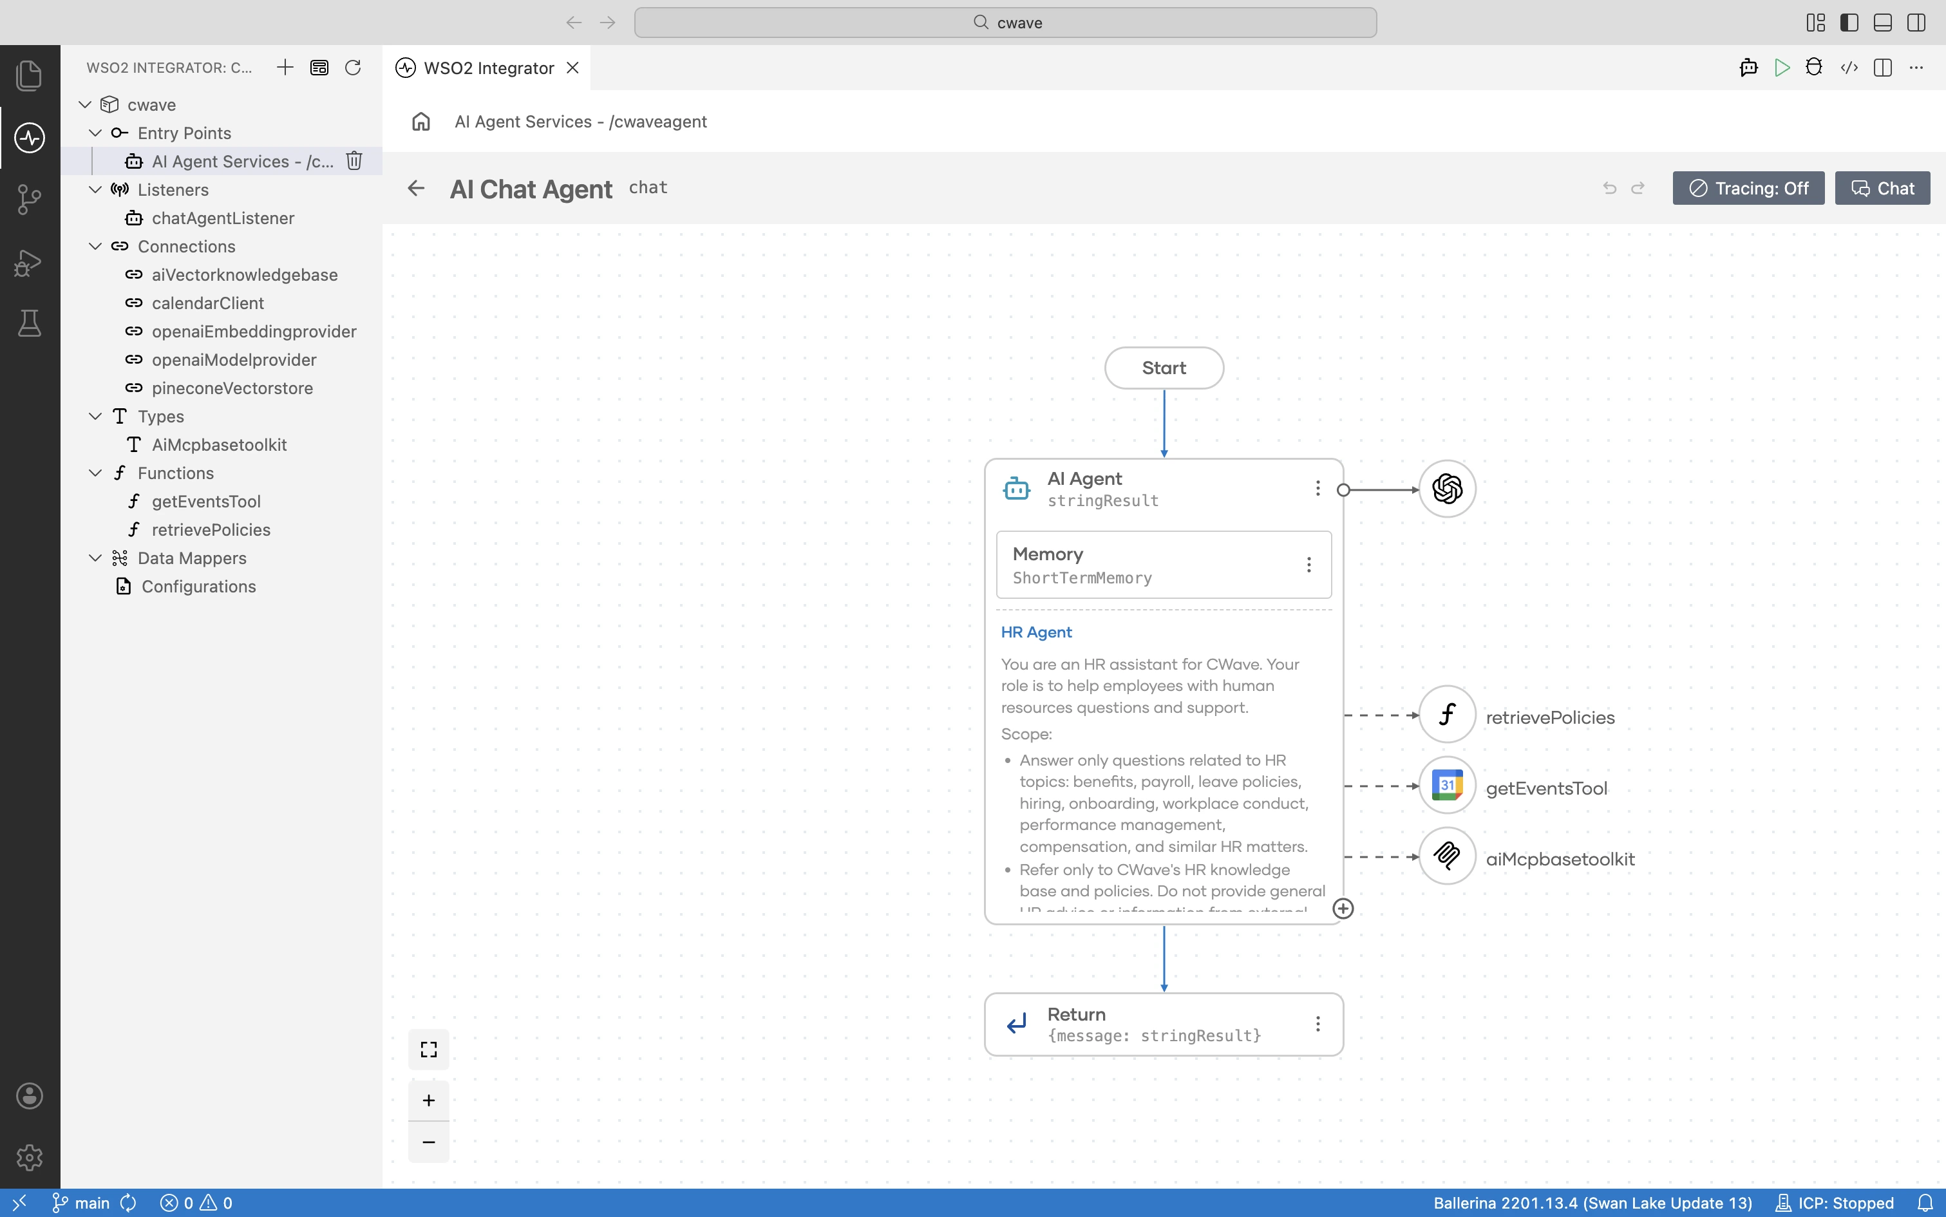Click the agent bot icon in editor toolbar
This screenshot has width=1946, height=1217.
tap(1748, 68)
